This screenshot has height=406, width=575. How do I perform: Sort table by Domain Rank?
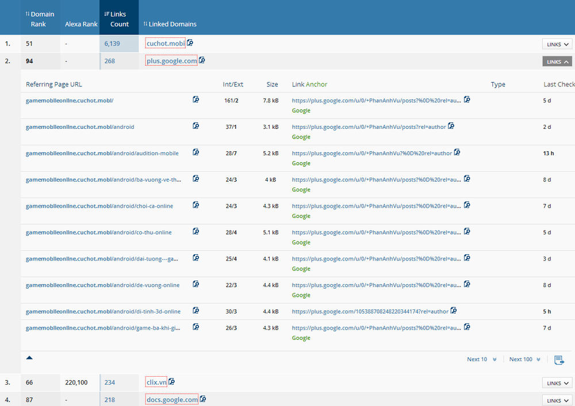pyautogui.click(x=40, y=19)
